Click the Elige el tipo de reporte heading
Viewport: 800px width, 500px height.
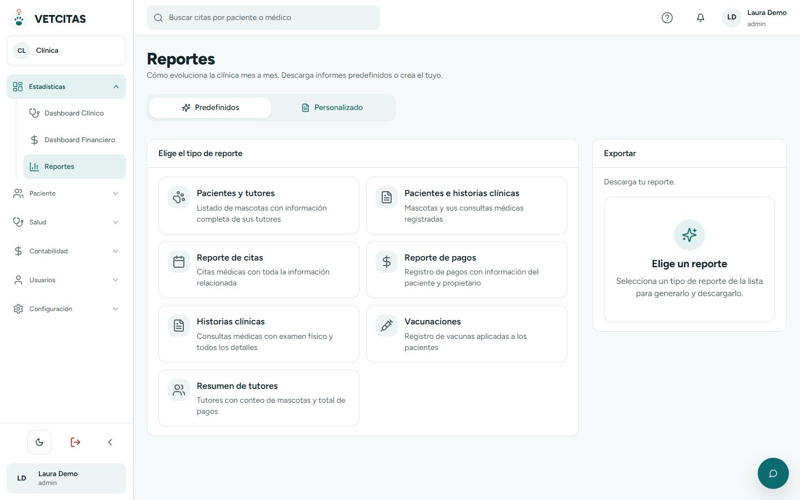[201, 153]
